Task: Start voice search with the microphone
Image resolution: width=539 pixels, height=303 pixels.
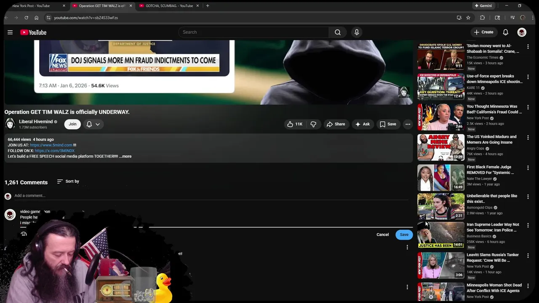Action: pyautogui.click(x=357, y=32)
